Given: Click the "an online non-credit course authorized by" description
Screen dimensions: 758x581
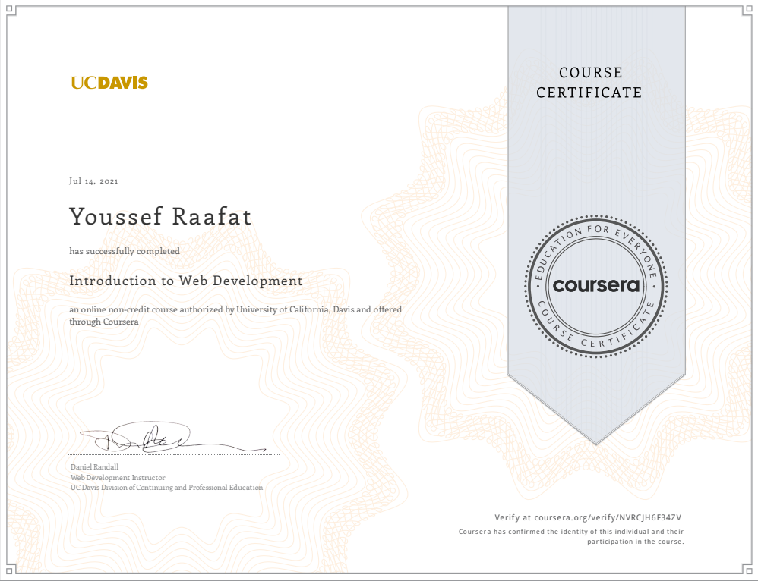Looking at the screenshot, I should click(235, 316).
